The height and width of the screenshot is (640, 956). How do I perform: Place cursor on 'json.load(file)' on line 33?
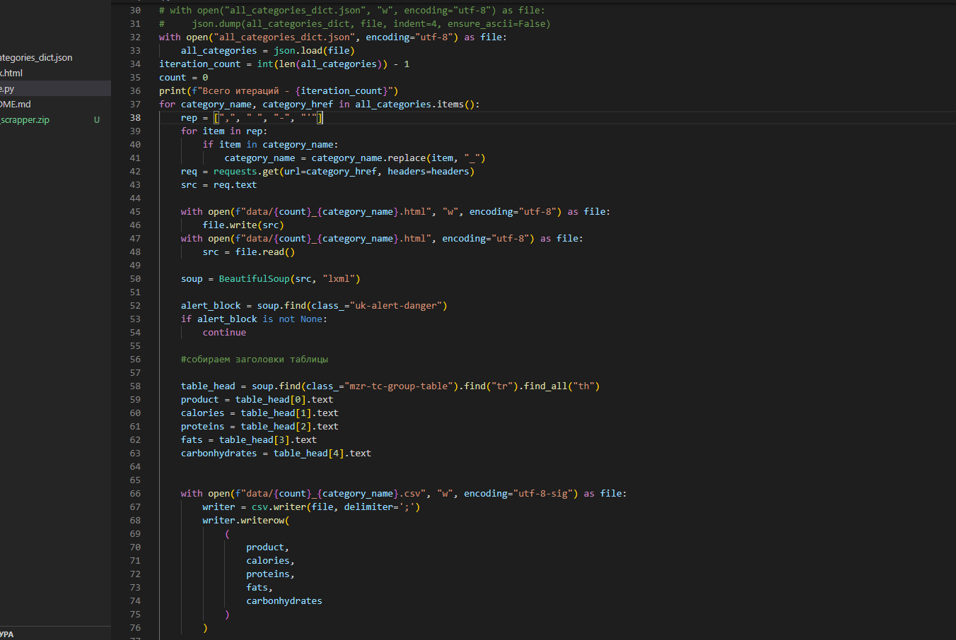point(314,50)
